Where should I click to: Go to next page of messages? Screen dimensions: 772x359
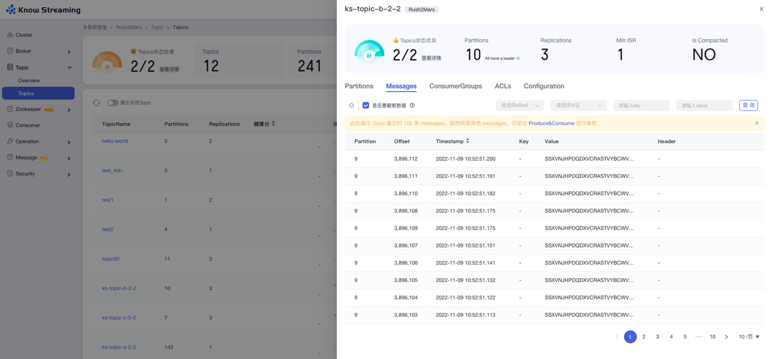pos(726,336)
